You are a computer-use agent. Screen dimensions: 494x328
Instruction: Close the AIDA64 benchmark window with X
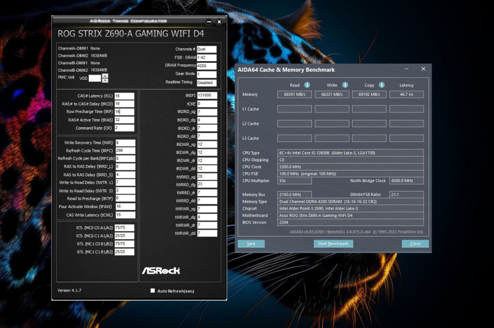(424, 69)
